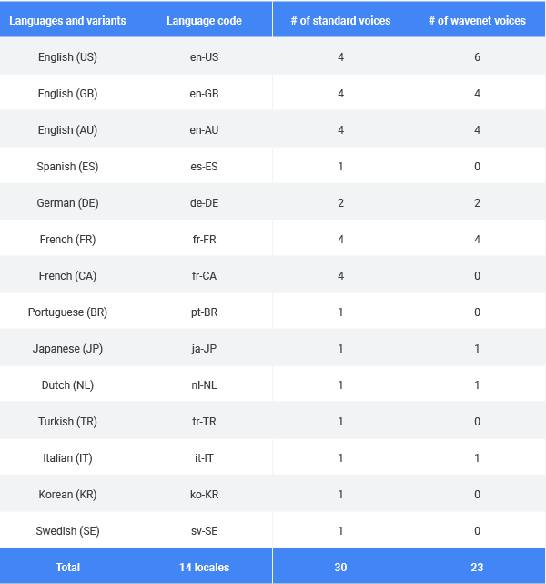Click the English (AU) row label

(x=67, y=129)
